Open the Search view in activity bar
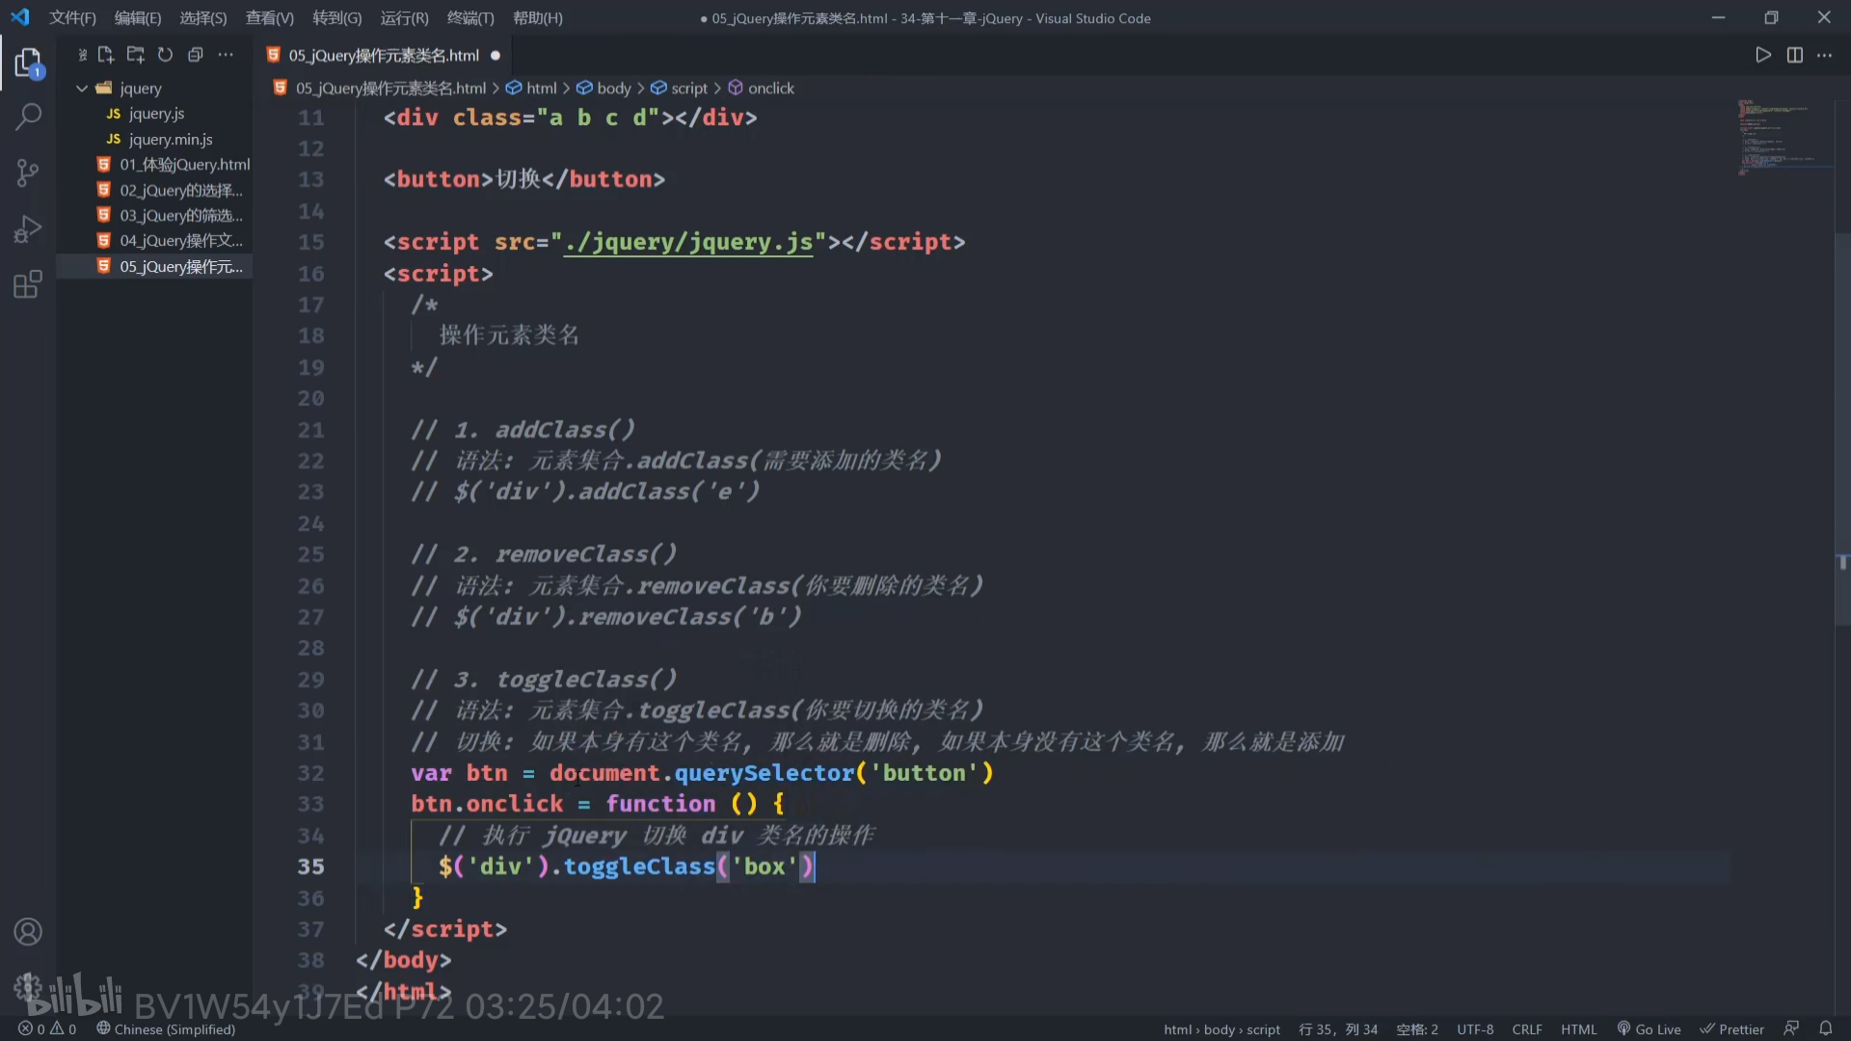Screen dimensions: 1851x1041 (28, 118)
